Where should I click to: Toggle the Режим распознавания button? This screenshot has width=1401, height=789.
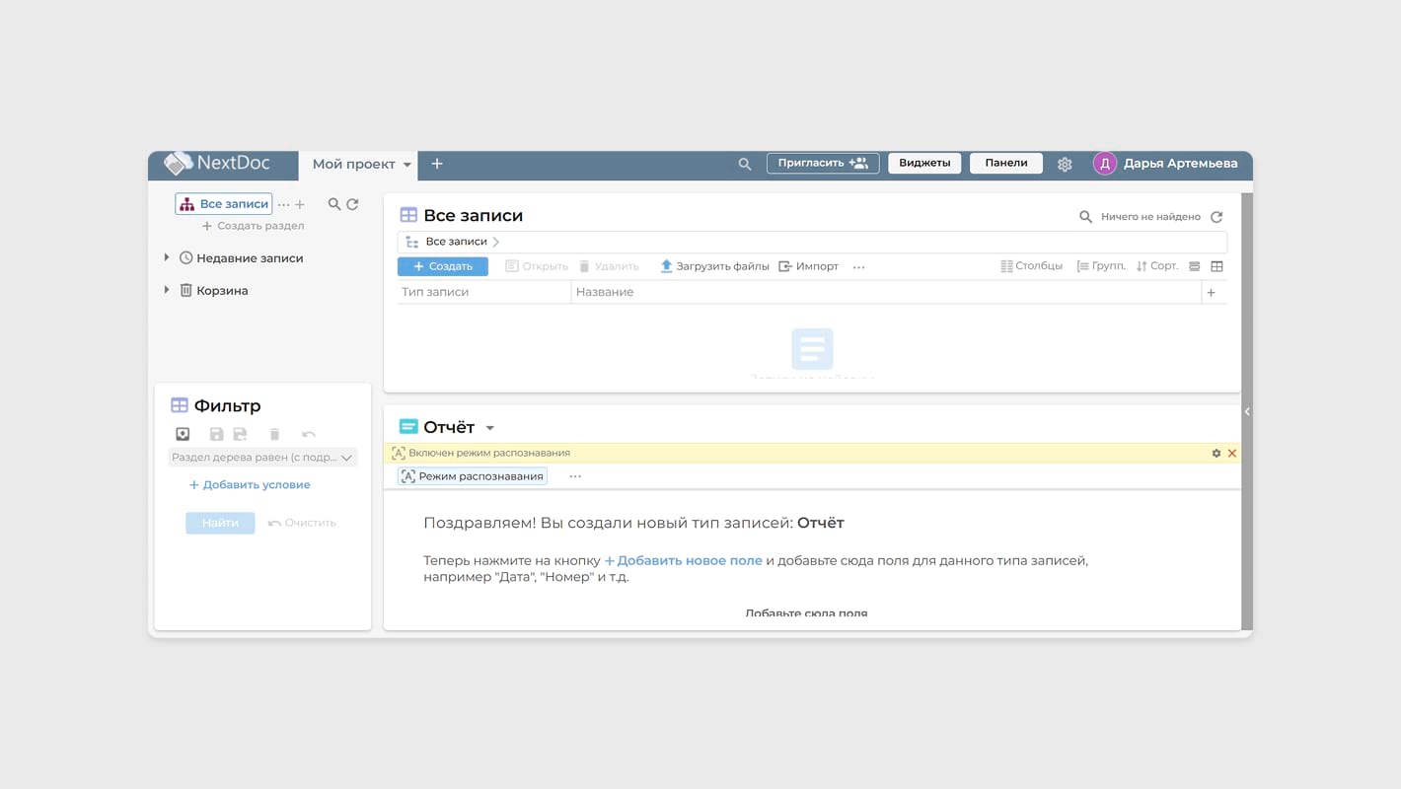coord(473,476)
